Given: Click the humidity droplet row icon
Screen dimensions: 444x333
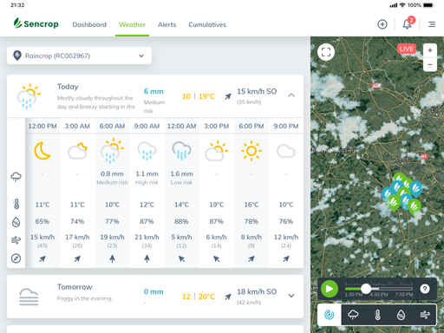Looking at the screenshot, I should (x=16, y=222).
